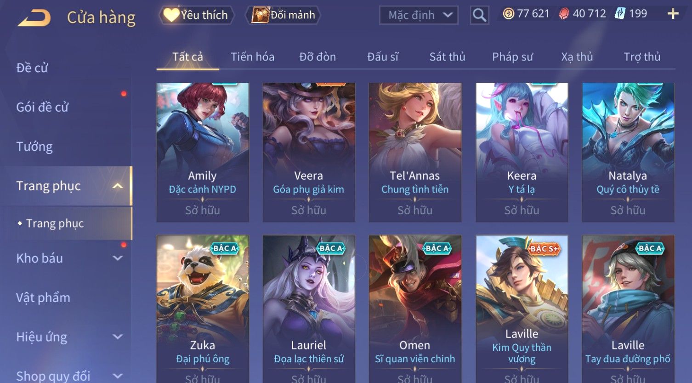Open the Mặc định sorting dropdown
The width and height of the screenshot is (692, 383).
(x=419, y=15)
